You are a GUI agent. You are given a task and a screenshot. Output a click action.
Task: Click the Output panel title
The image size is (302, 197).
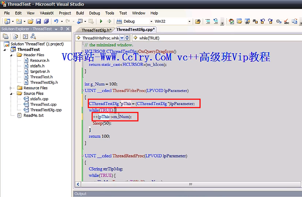point(81,194)
